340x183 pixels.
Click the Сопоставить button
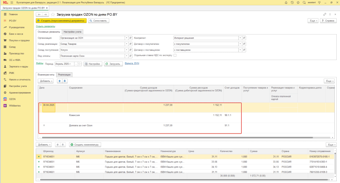click(98, 21)
